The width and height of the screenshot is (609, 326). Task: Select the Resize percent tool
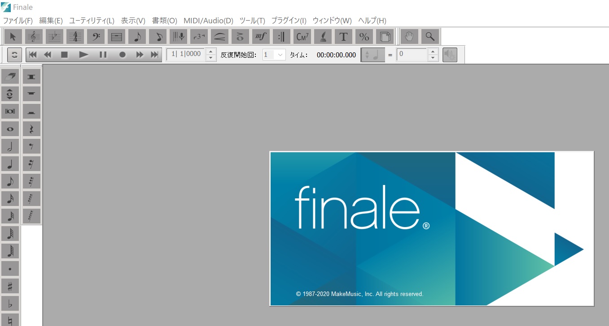click(364, 36)
